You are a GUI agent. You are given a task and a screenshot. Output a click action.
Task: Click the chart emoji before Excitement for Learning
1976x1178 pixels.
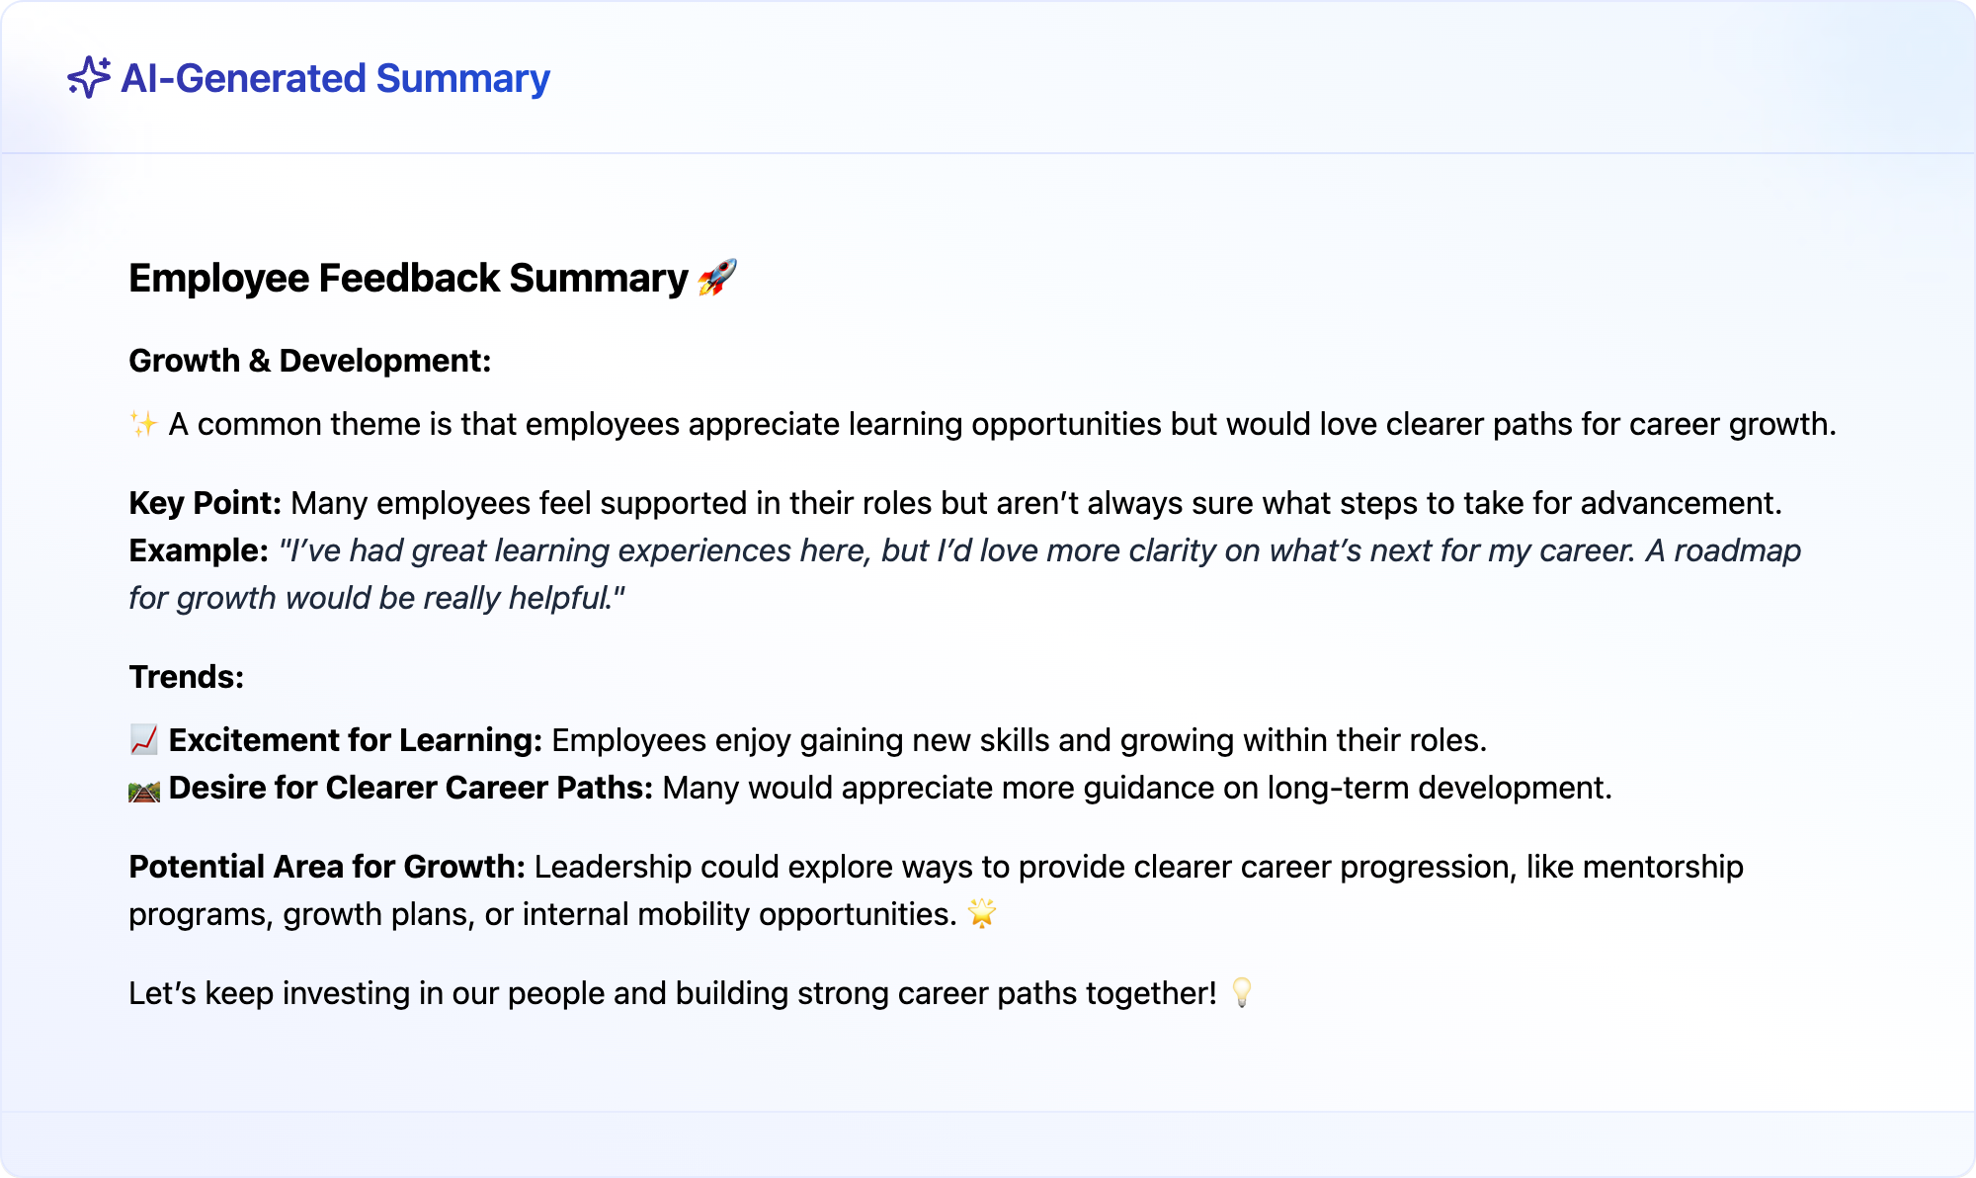click(144, 739)
